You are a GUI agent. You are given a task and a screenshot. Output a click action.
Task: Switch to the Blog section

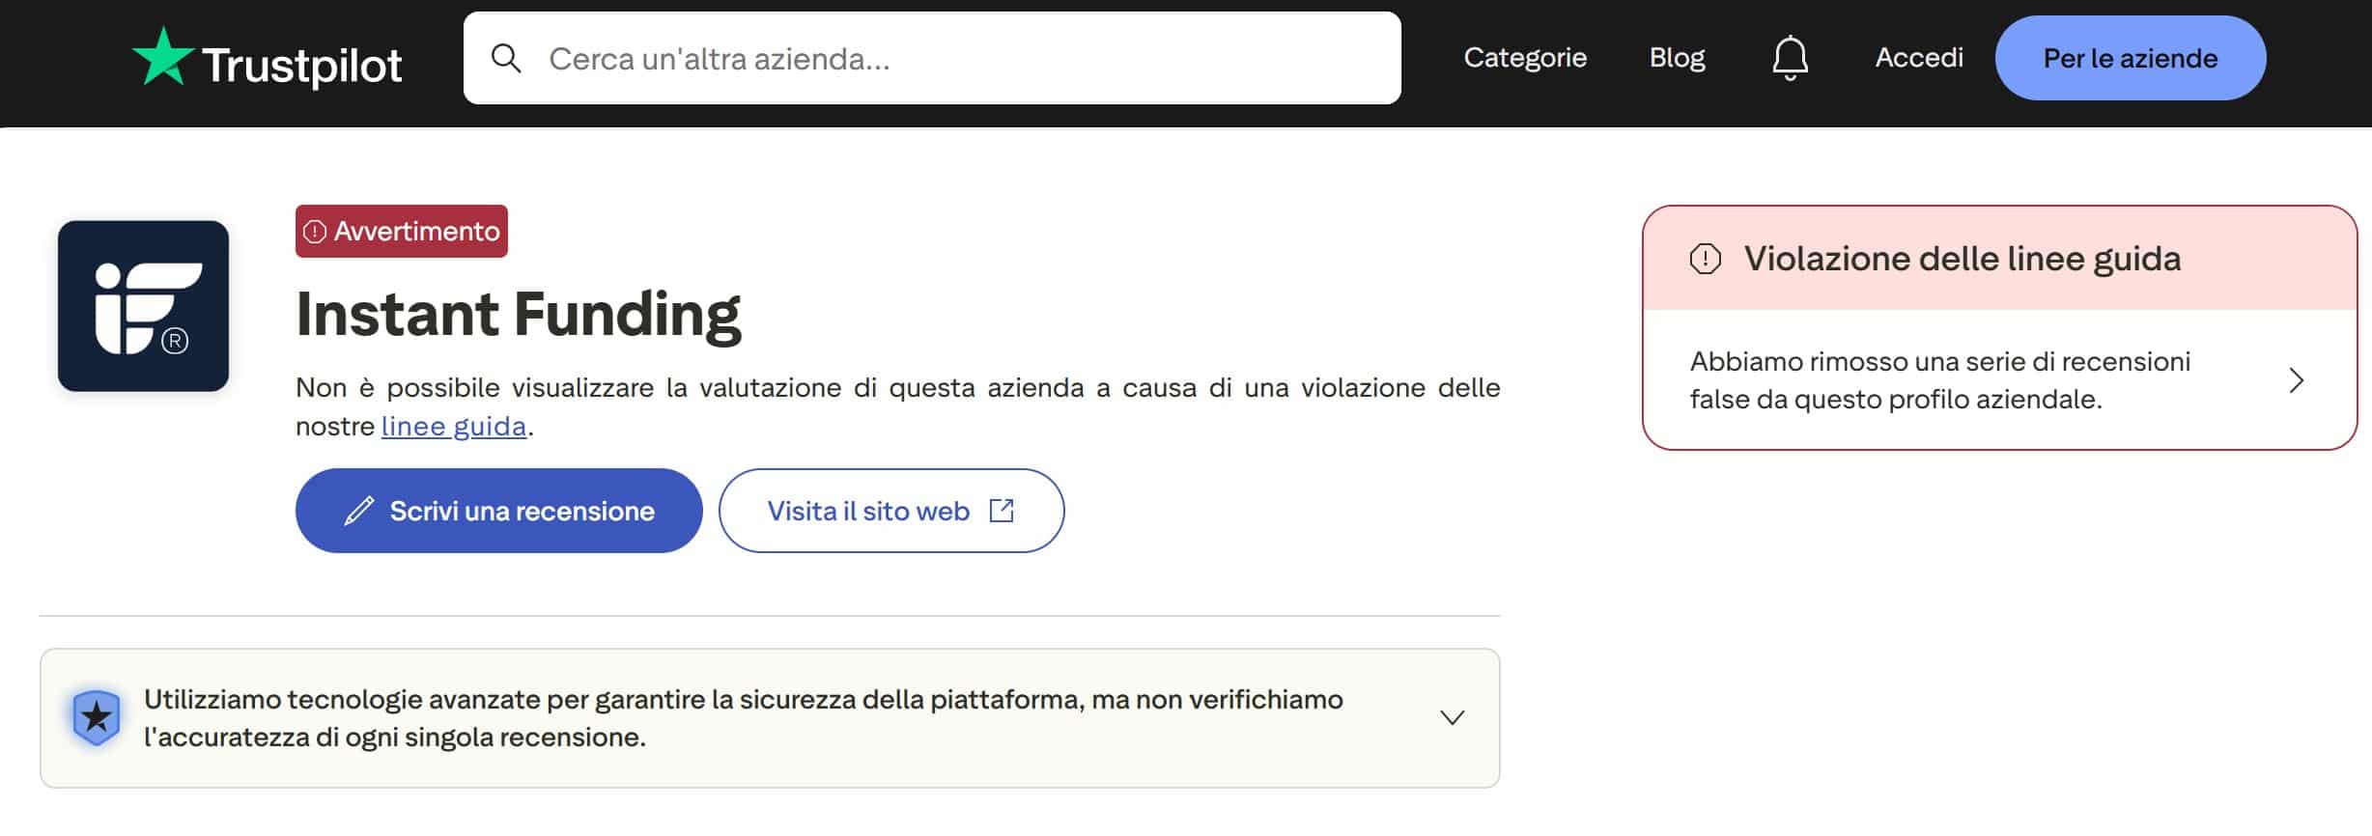[1678, 58]
